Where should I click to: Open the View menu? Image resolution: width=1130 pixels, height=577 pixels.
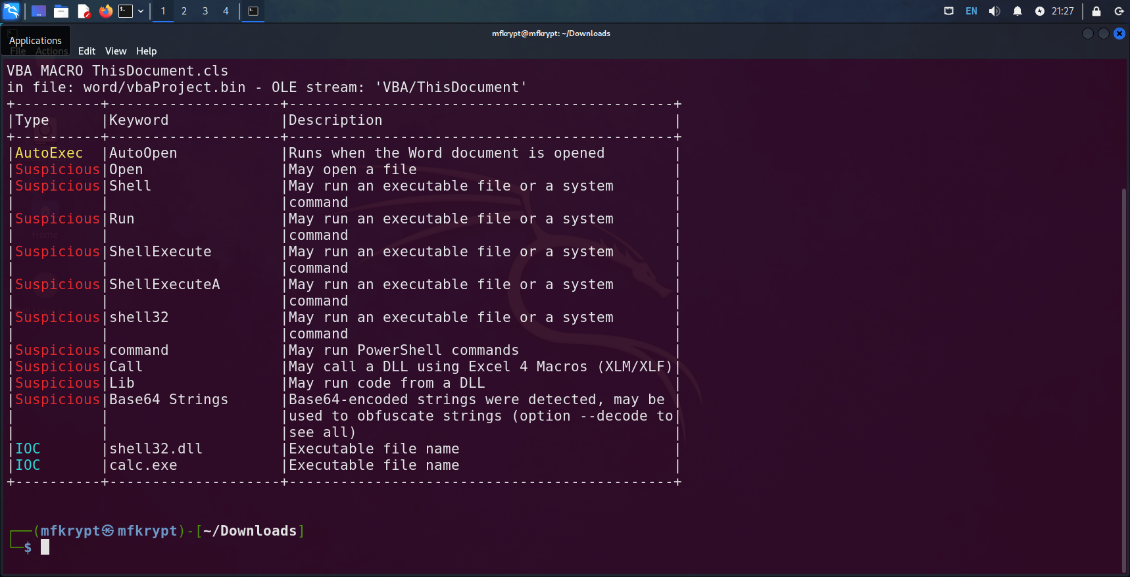tap(116, 51)
